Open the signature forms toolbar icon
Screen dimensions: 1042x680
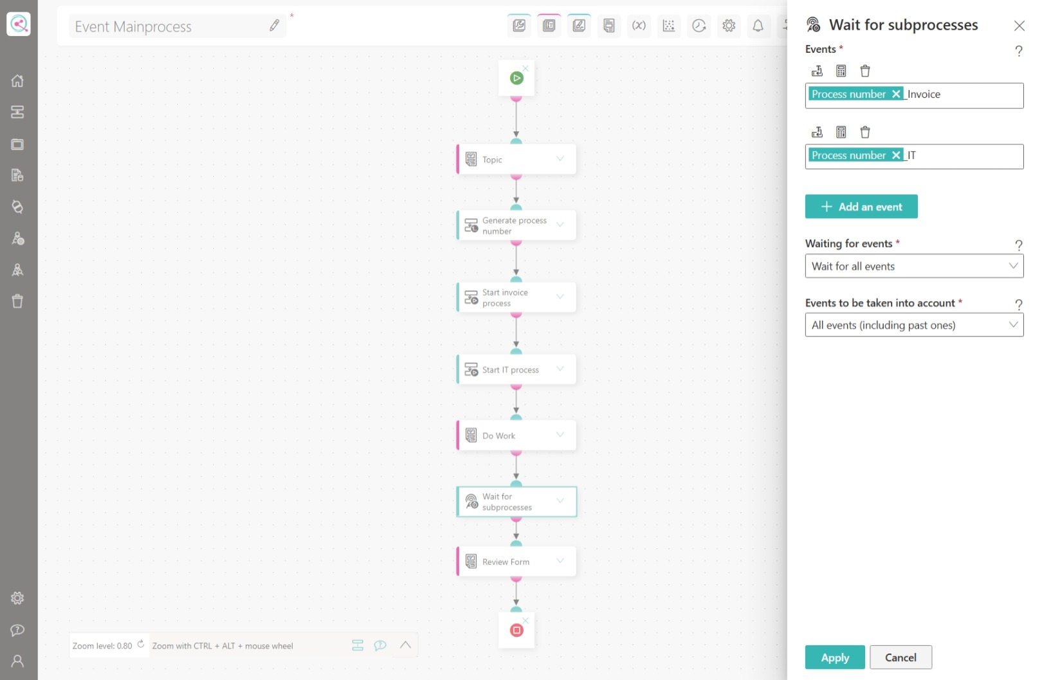point(579,26)
